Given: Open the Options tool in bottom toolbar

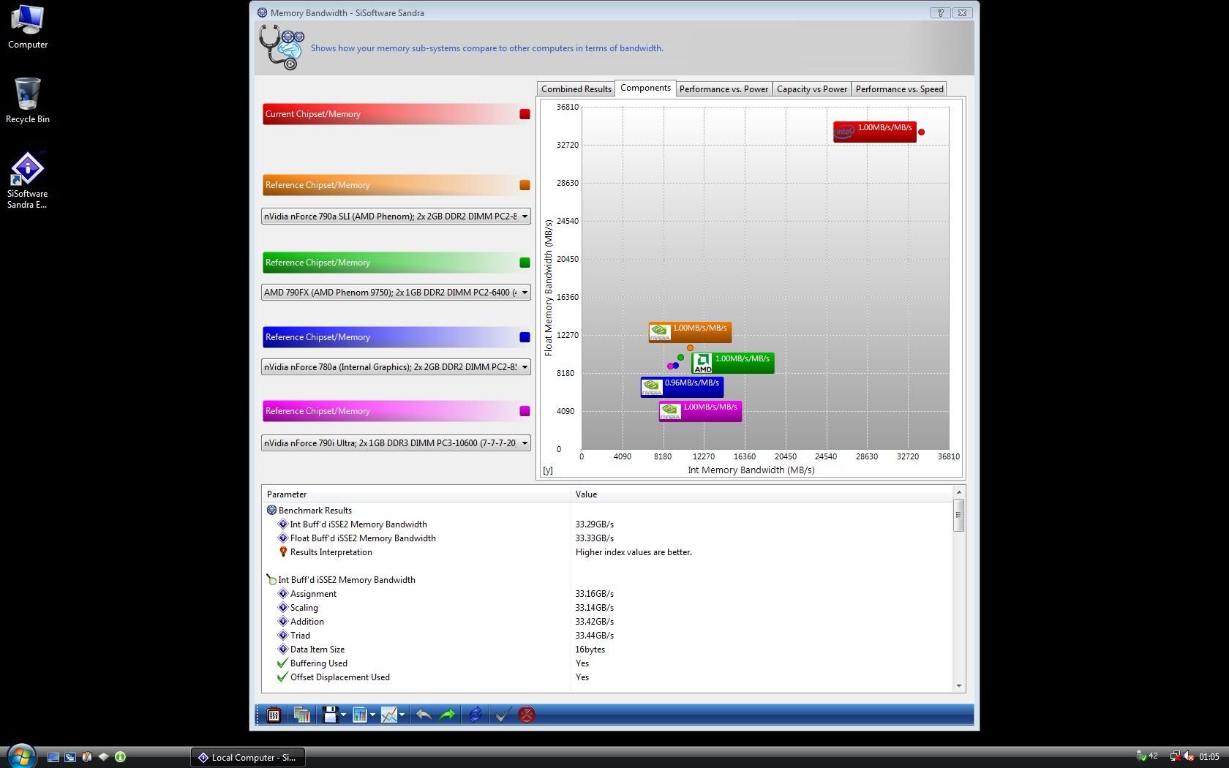Looking at the screenshot, I should [274, 715].
